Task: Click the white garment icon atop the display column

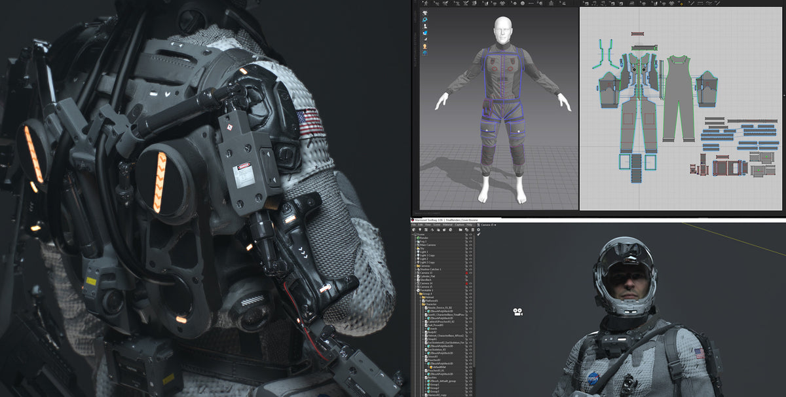Action: 425,12
